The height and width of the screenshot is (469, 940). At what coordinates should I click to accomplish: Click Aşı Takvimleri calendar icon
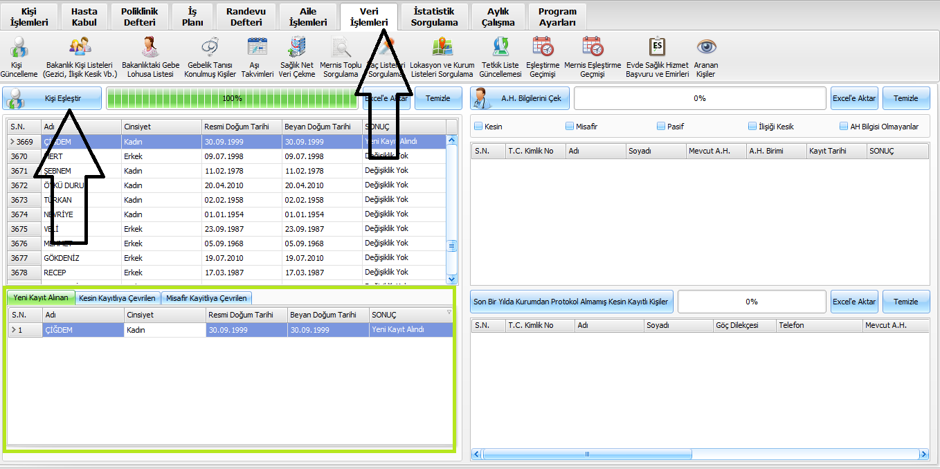(x=257, y=48)
